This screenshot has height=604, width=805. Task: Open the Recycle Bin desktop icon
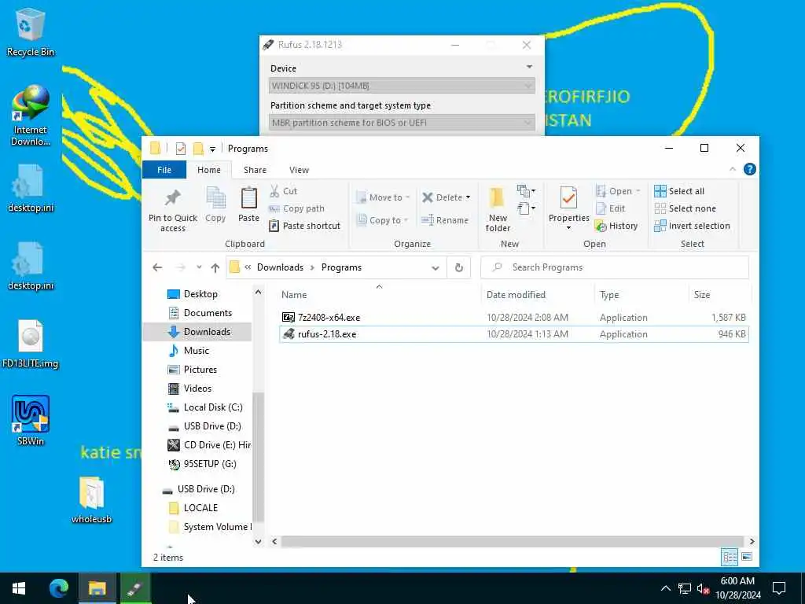[30, 31]
